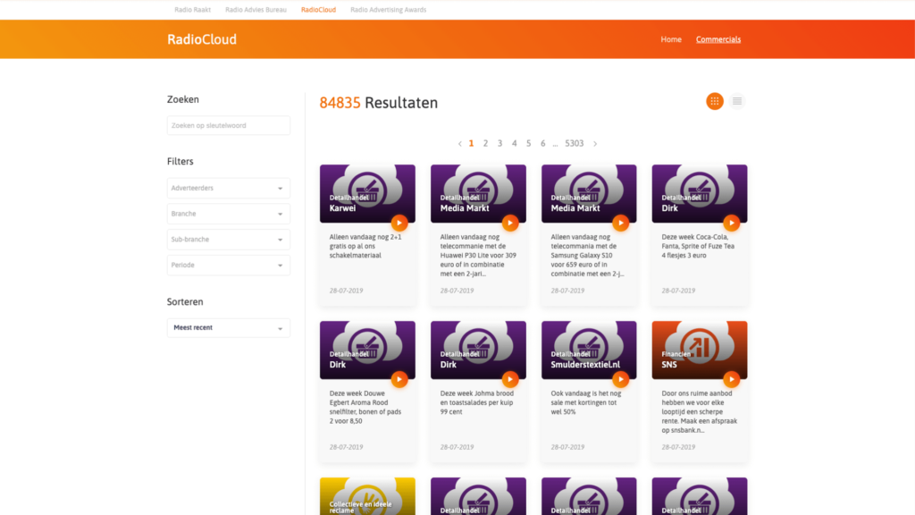Play the Samsung Galaxy S10 Media Markt ad
The width and height of the screenshot is (915, 515).
(x=621, y=223)
